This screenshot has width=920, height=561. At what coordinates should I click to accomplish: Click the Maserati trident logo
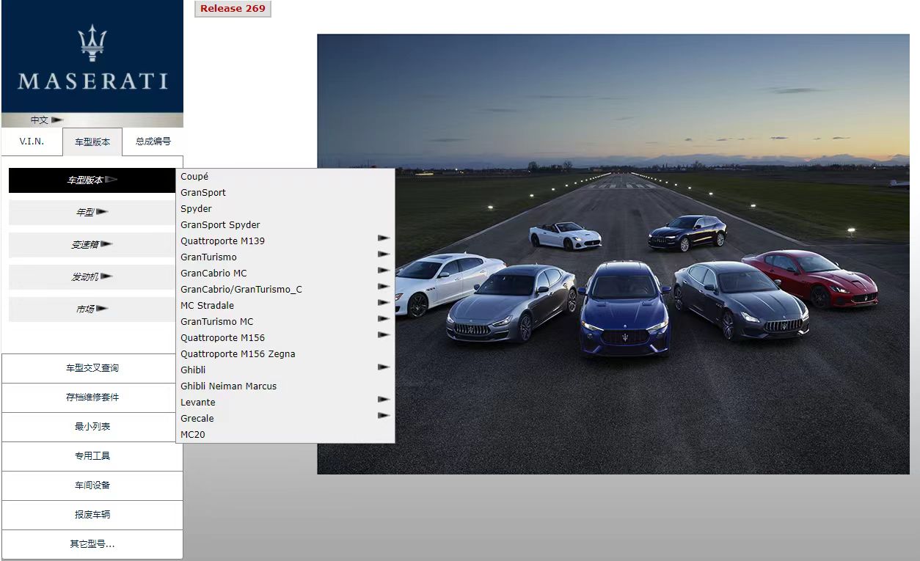92,43
